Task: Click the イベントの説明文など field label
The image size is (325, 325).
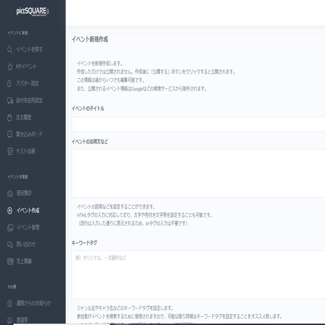Action: point(90,142)
